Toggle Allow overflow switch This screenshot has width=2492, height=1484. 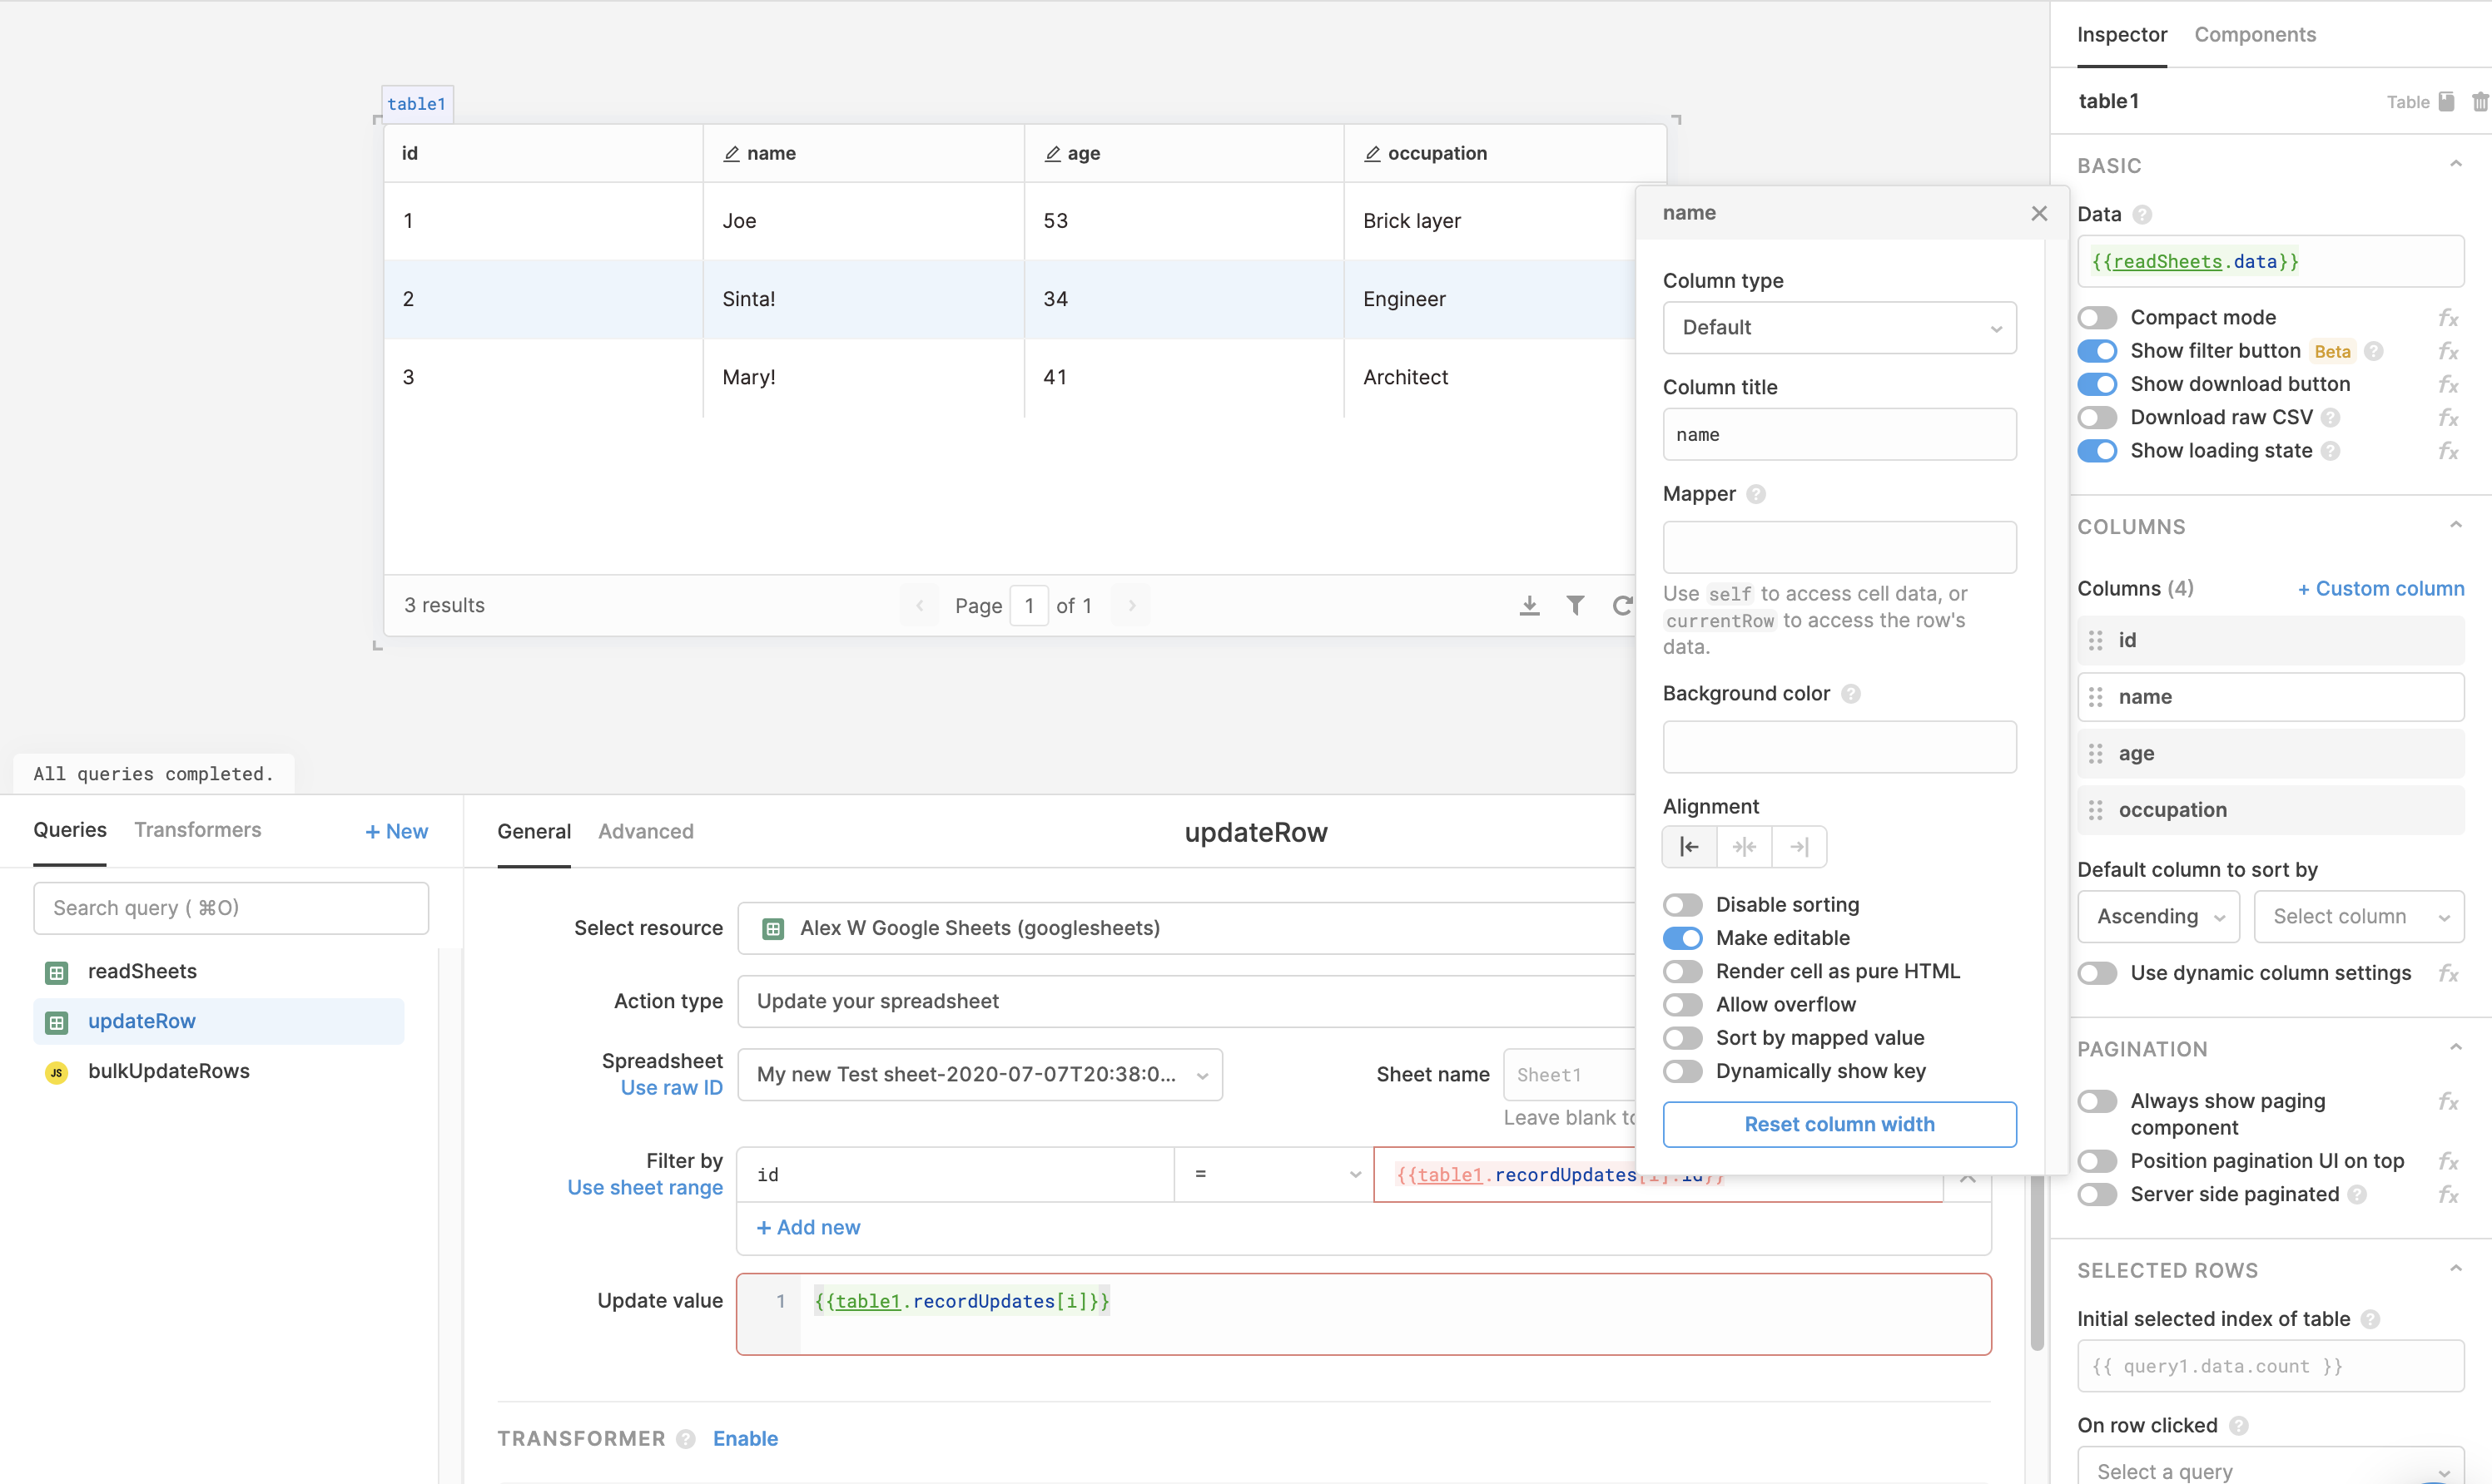(x=1683, y=1005)
